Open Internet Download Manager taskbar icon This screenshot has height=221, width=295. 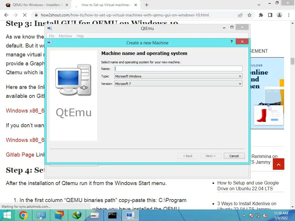(x=77, y=215)
